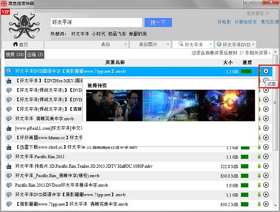Click the VIP badge
The width and height of the screenshot is (280, 212).
click(x=5, y=12)
